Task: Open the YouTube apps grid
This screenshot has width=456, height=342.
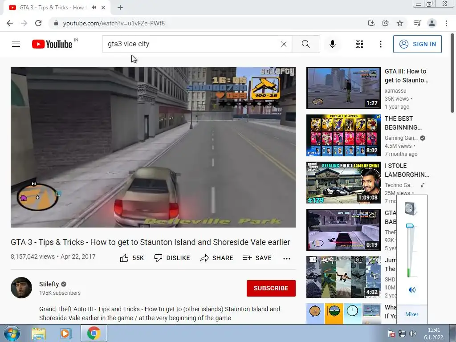Action: [359, 44]
